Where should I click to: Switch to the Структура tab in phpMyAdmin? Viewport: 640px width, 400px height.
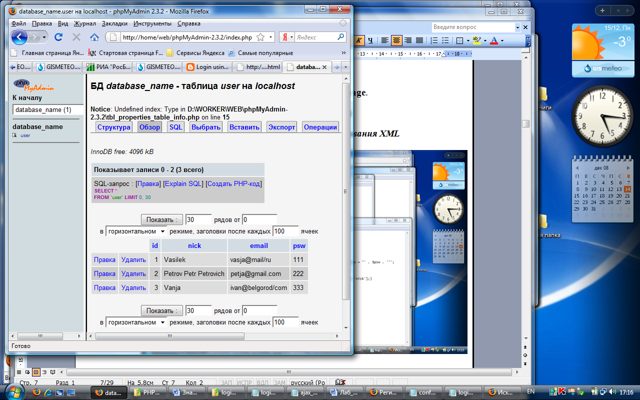tap(114, 127)
